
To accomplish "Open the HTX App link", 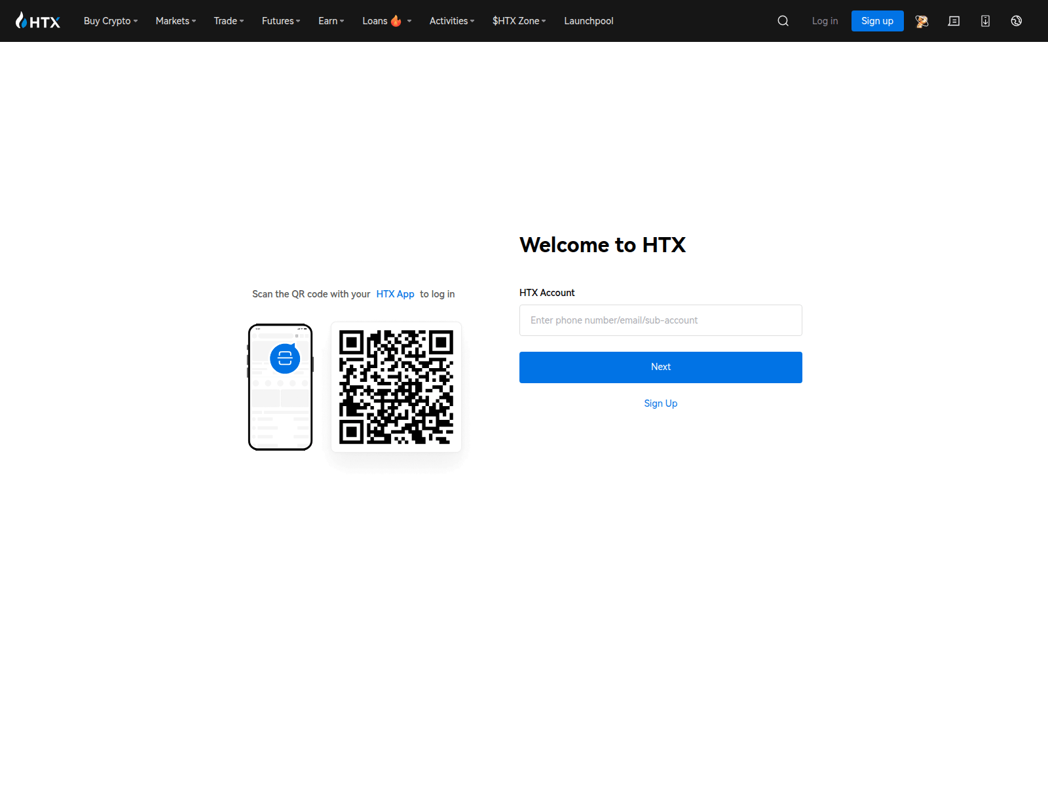I will (396, 294).
